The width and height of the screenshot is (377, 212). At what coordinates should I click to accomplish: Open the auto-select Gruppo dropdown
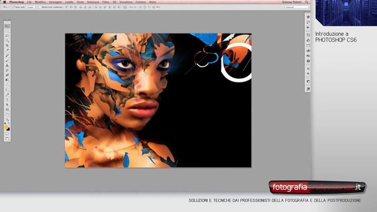pos(31,7)
